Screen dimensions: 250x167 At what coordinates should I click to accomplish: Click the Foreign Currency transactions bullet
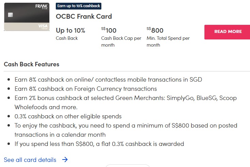(86, 89)
